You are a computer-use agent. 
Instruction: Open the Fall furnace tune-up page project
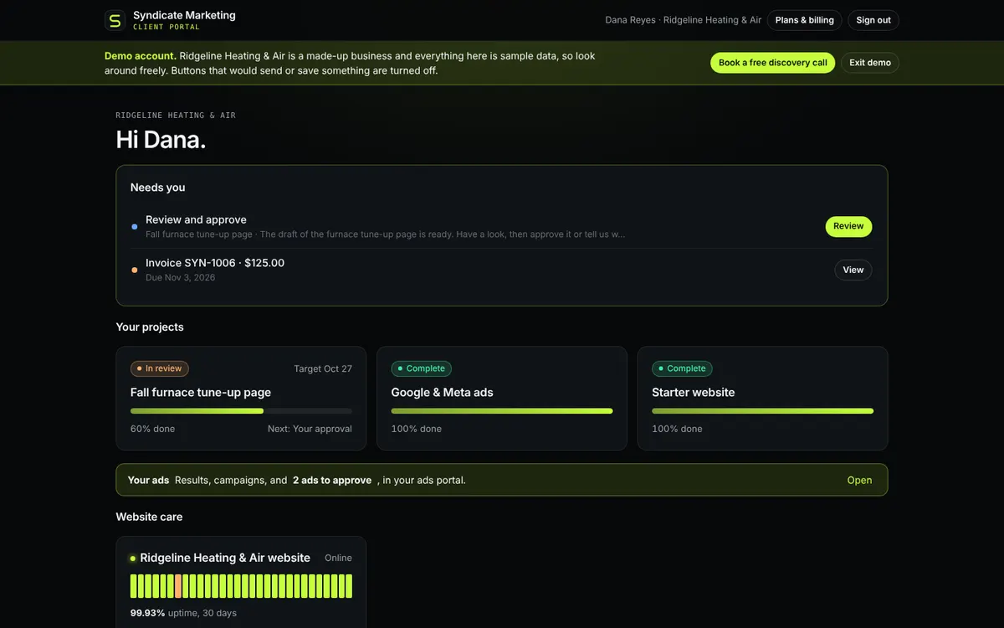click(241, 399)
